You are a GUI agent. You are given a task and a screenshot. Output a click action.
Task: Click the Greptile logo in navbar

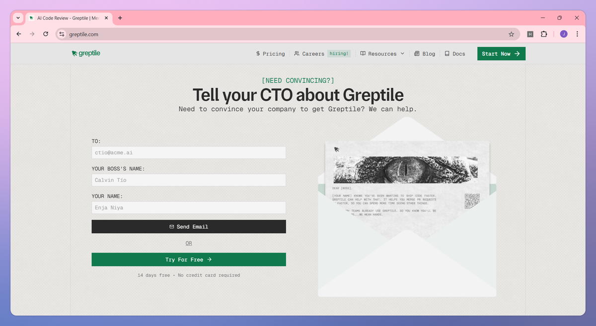[86, 54]
